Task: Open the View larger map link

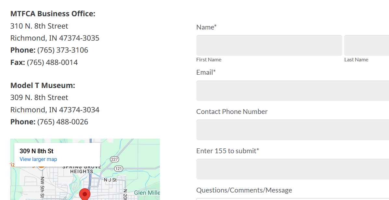Action: coord(38,159)
